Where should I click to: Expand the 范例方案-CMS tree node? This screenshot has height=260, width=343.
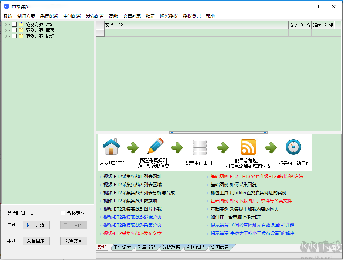point(6,24)
